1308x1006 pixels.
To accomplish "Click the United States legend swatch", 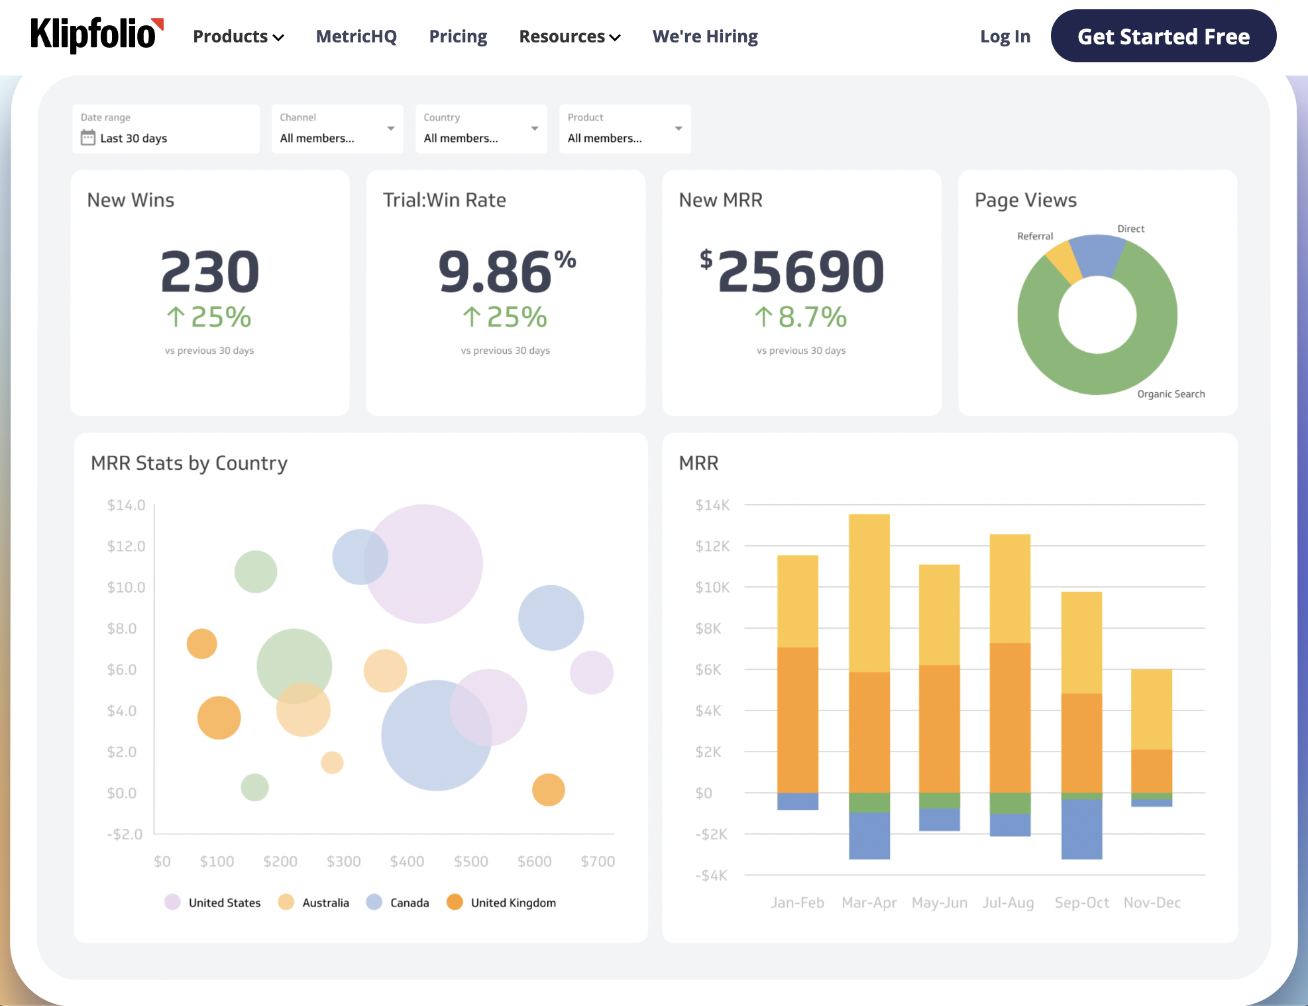I will point(172,902).
